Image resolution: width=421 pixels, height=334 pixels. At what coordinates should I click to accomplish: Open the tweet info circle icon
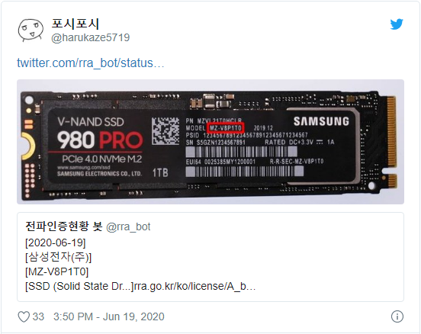(397, 316)
